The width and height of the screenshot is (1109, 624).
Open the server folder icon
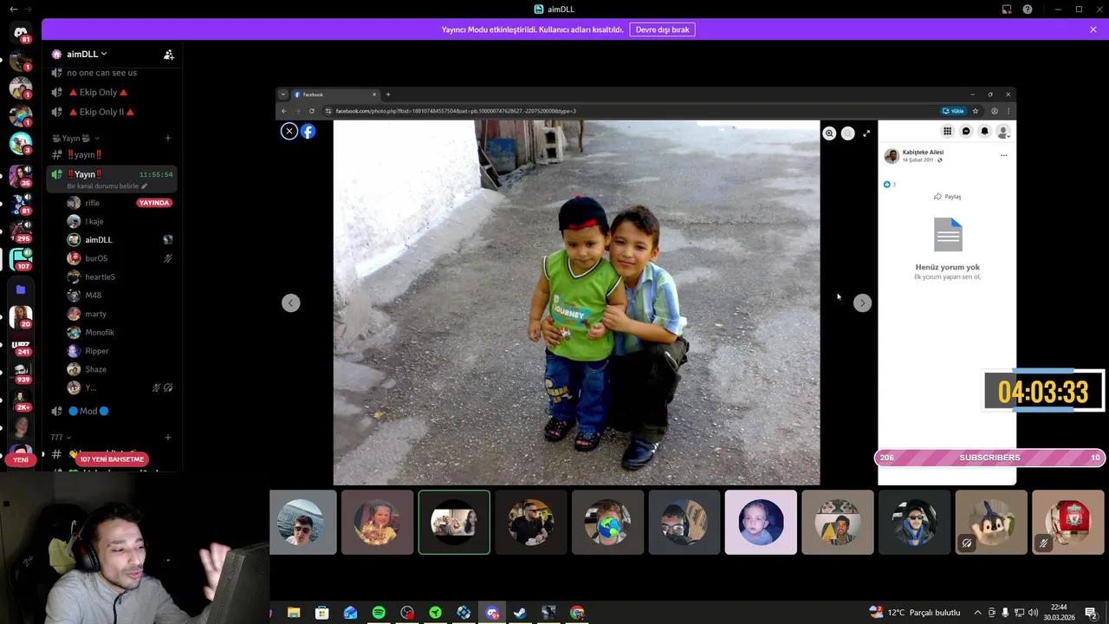coord(21,289)
